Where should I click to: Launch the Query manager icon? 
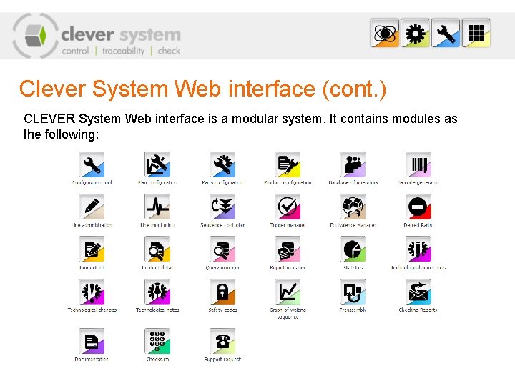tap(222, 249)
